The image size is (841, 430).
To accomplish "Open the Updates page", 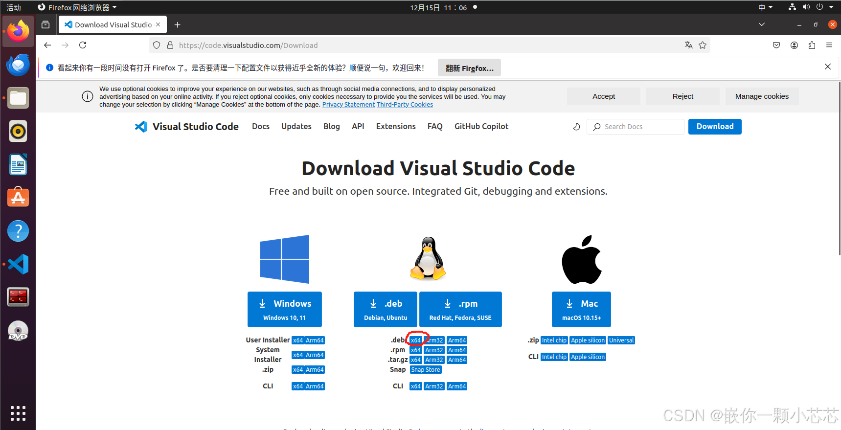I will 296,126.
